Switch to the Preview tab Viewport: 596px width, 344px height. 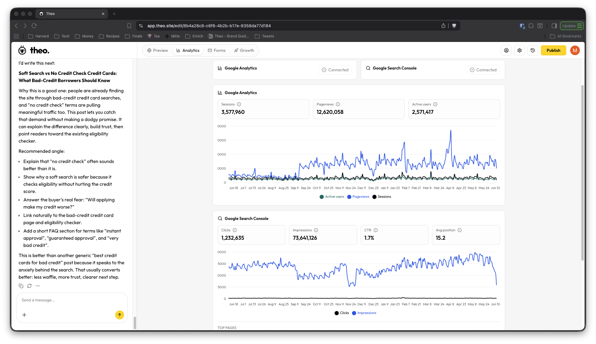coord(158,50)
